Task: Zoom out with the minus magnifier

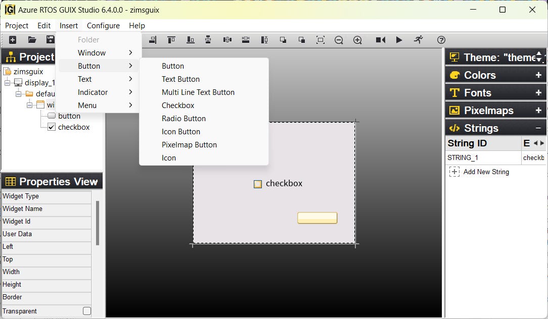Action: pos(339,40)
